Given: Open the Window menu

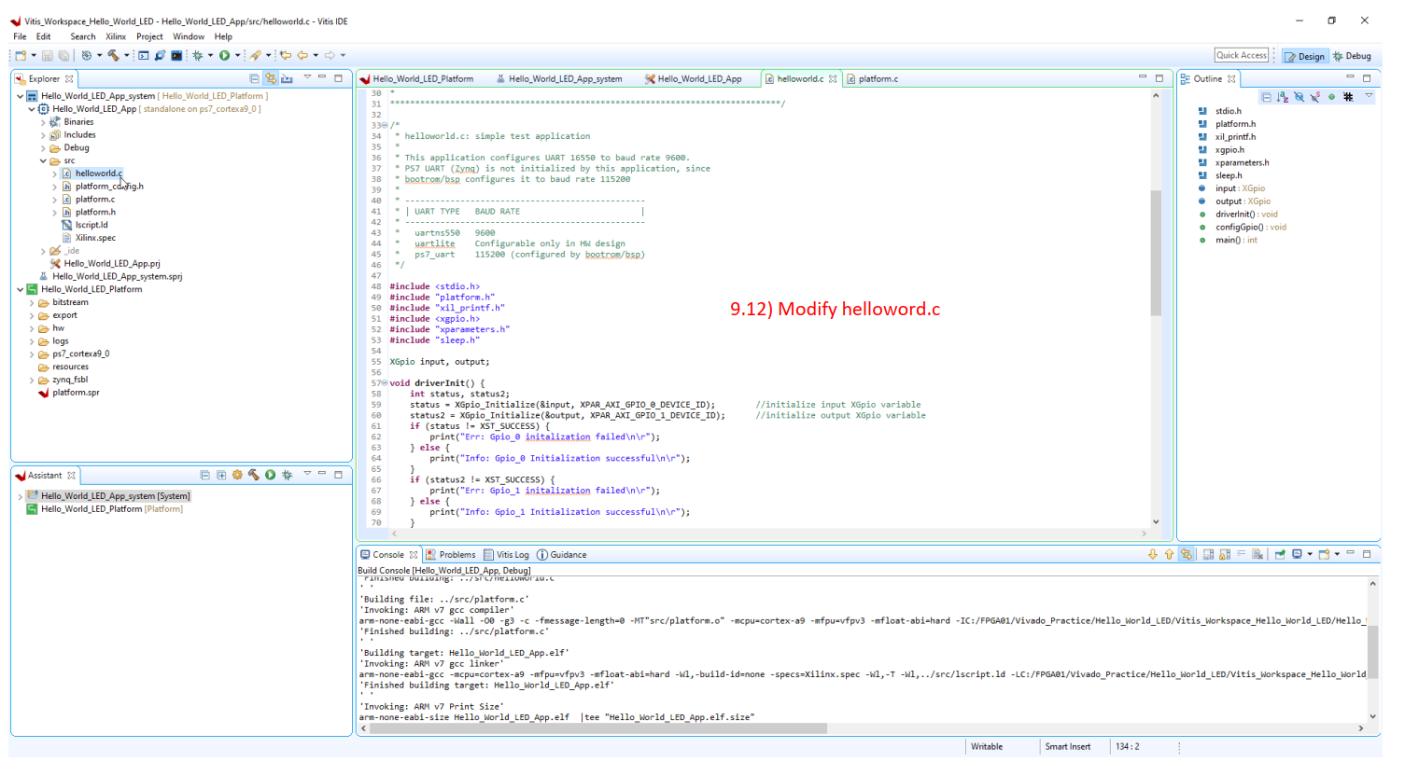Looking at the screenshot, I should click(x=189, y=36).
